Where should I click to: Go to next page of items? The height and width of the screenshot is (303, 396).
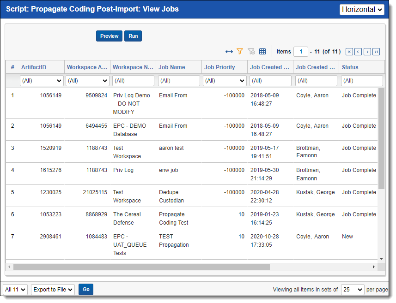click(x=367, y=52)
